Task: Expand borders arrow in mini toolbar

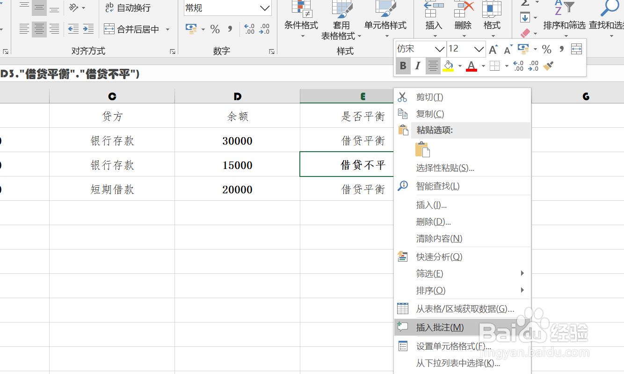Action: click(x=507, y=66)
